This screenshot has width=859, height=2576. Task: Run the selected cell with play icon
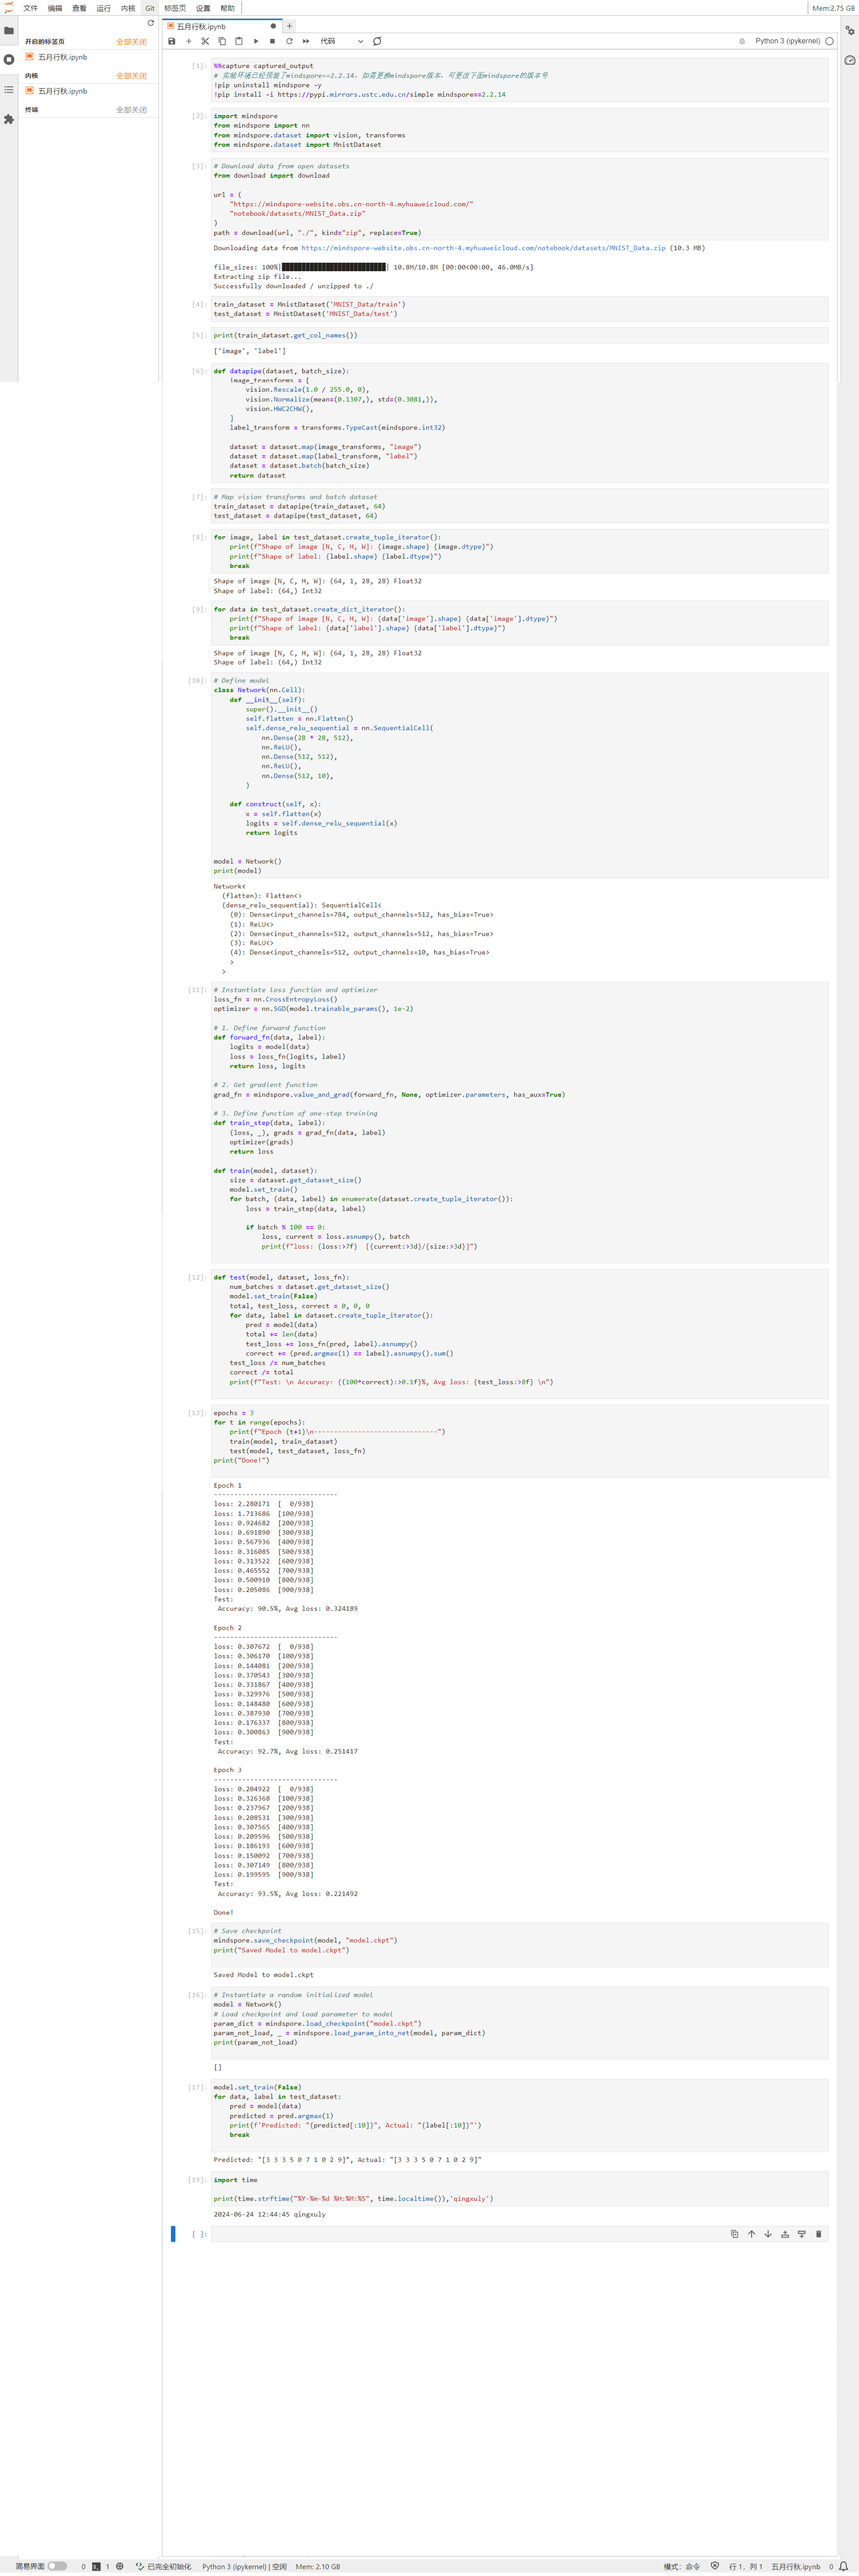click(x=256, y=41)
